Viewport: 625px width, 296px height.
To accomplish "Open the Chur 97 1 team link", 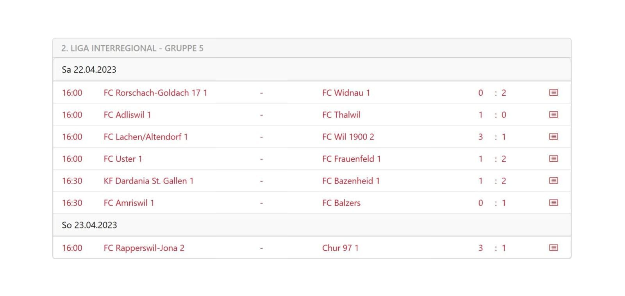I will (x=340, y=248).
